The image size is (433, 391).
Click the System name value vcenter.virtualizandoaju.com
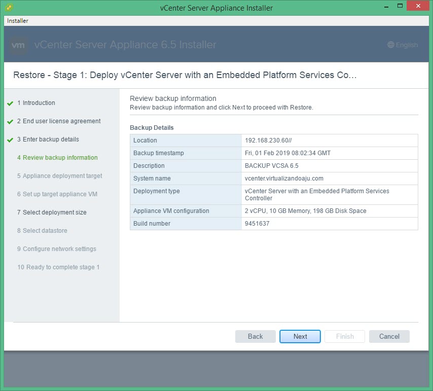pos(284,179)
